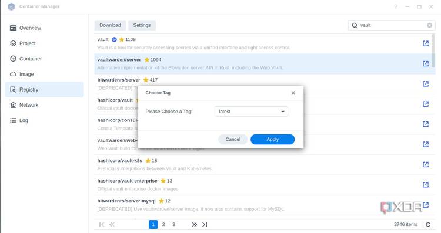Go to page 3 of results
441x233 pixels.
(x=174, y=224)
